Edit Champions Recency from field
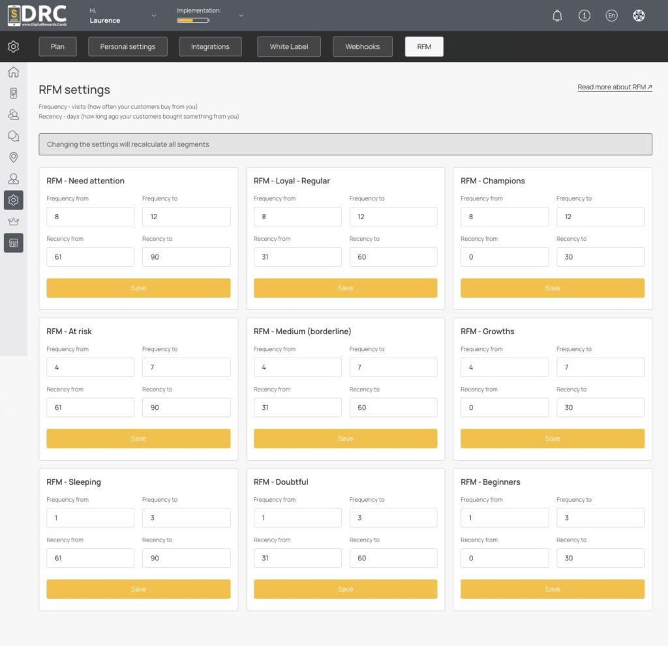The width and height of the screenshot is (668, 646). click(504, 257)
